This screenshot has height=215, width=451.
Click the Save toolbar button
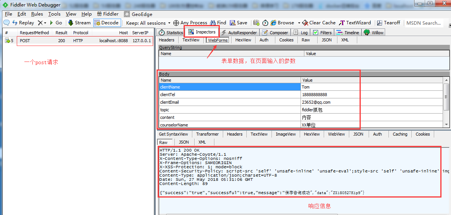[x=238, y=23]
